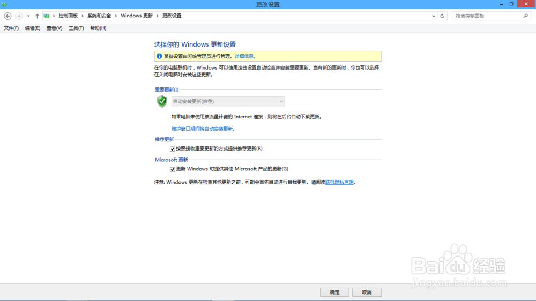Click the 确定 button

(334, 292)
